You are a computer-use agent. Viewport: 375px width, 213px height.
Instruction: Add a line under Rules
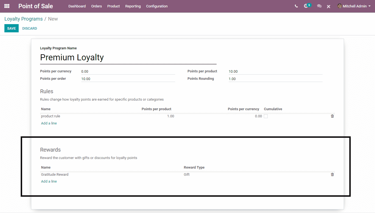tap(49, 123)
